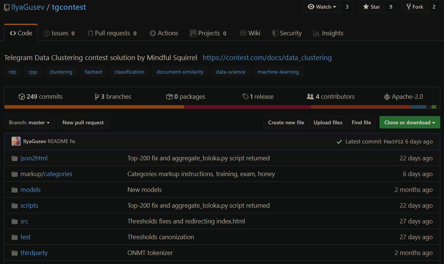
Task: Open the Code tab
Action: pyautogui.click(x=21, y=33)
